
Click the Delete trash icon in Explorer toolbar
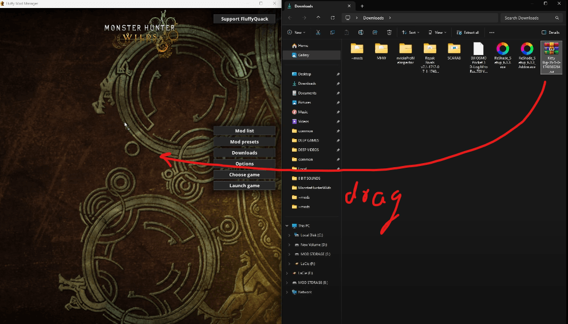389,33
